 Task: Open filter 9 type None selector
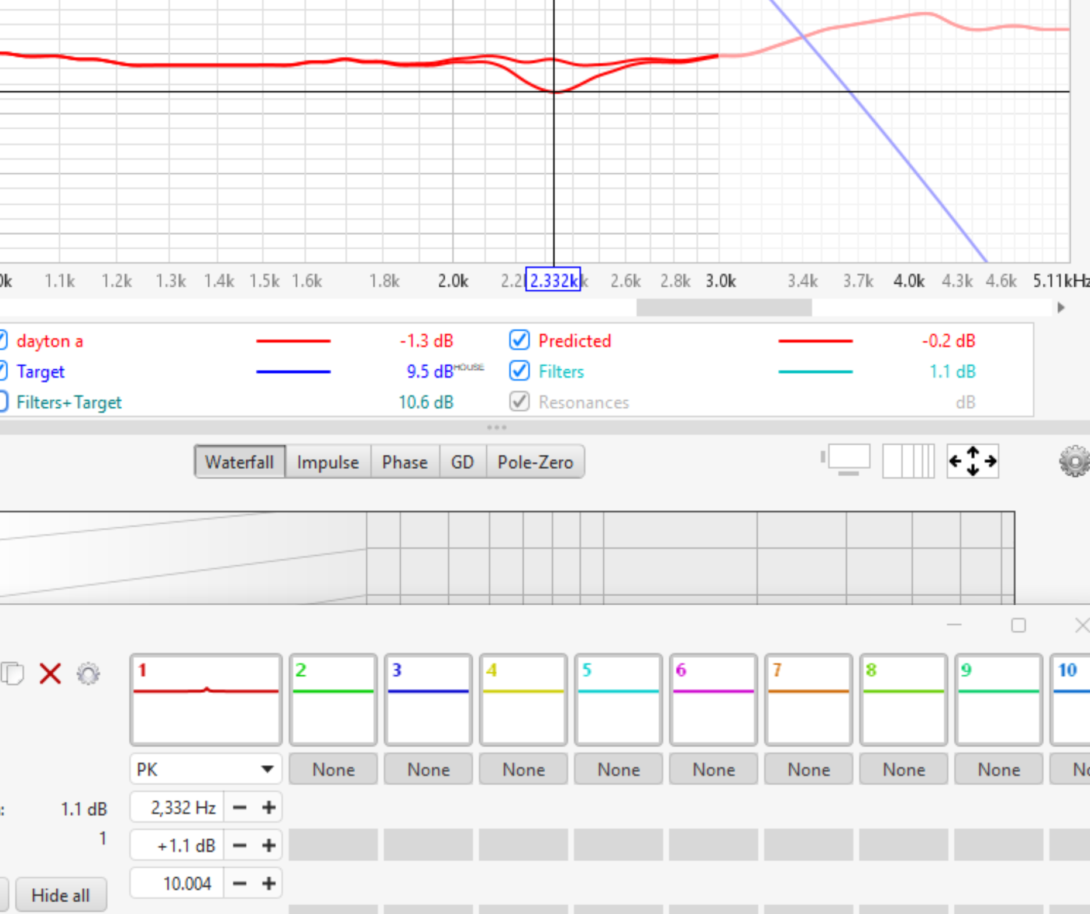coord(999,769)
